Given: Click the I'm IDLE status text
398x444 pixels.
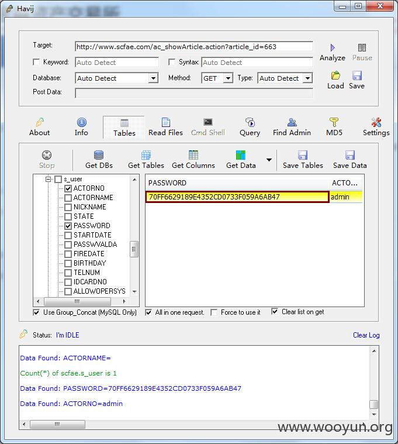Looking at the screenshot, I should coord(67,335).
